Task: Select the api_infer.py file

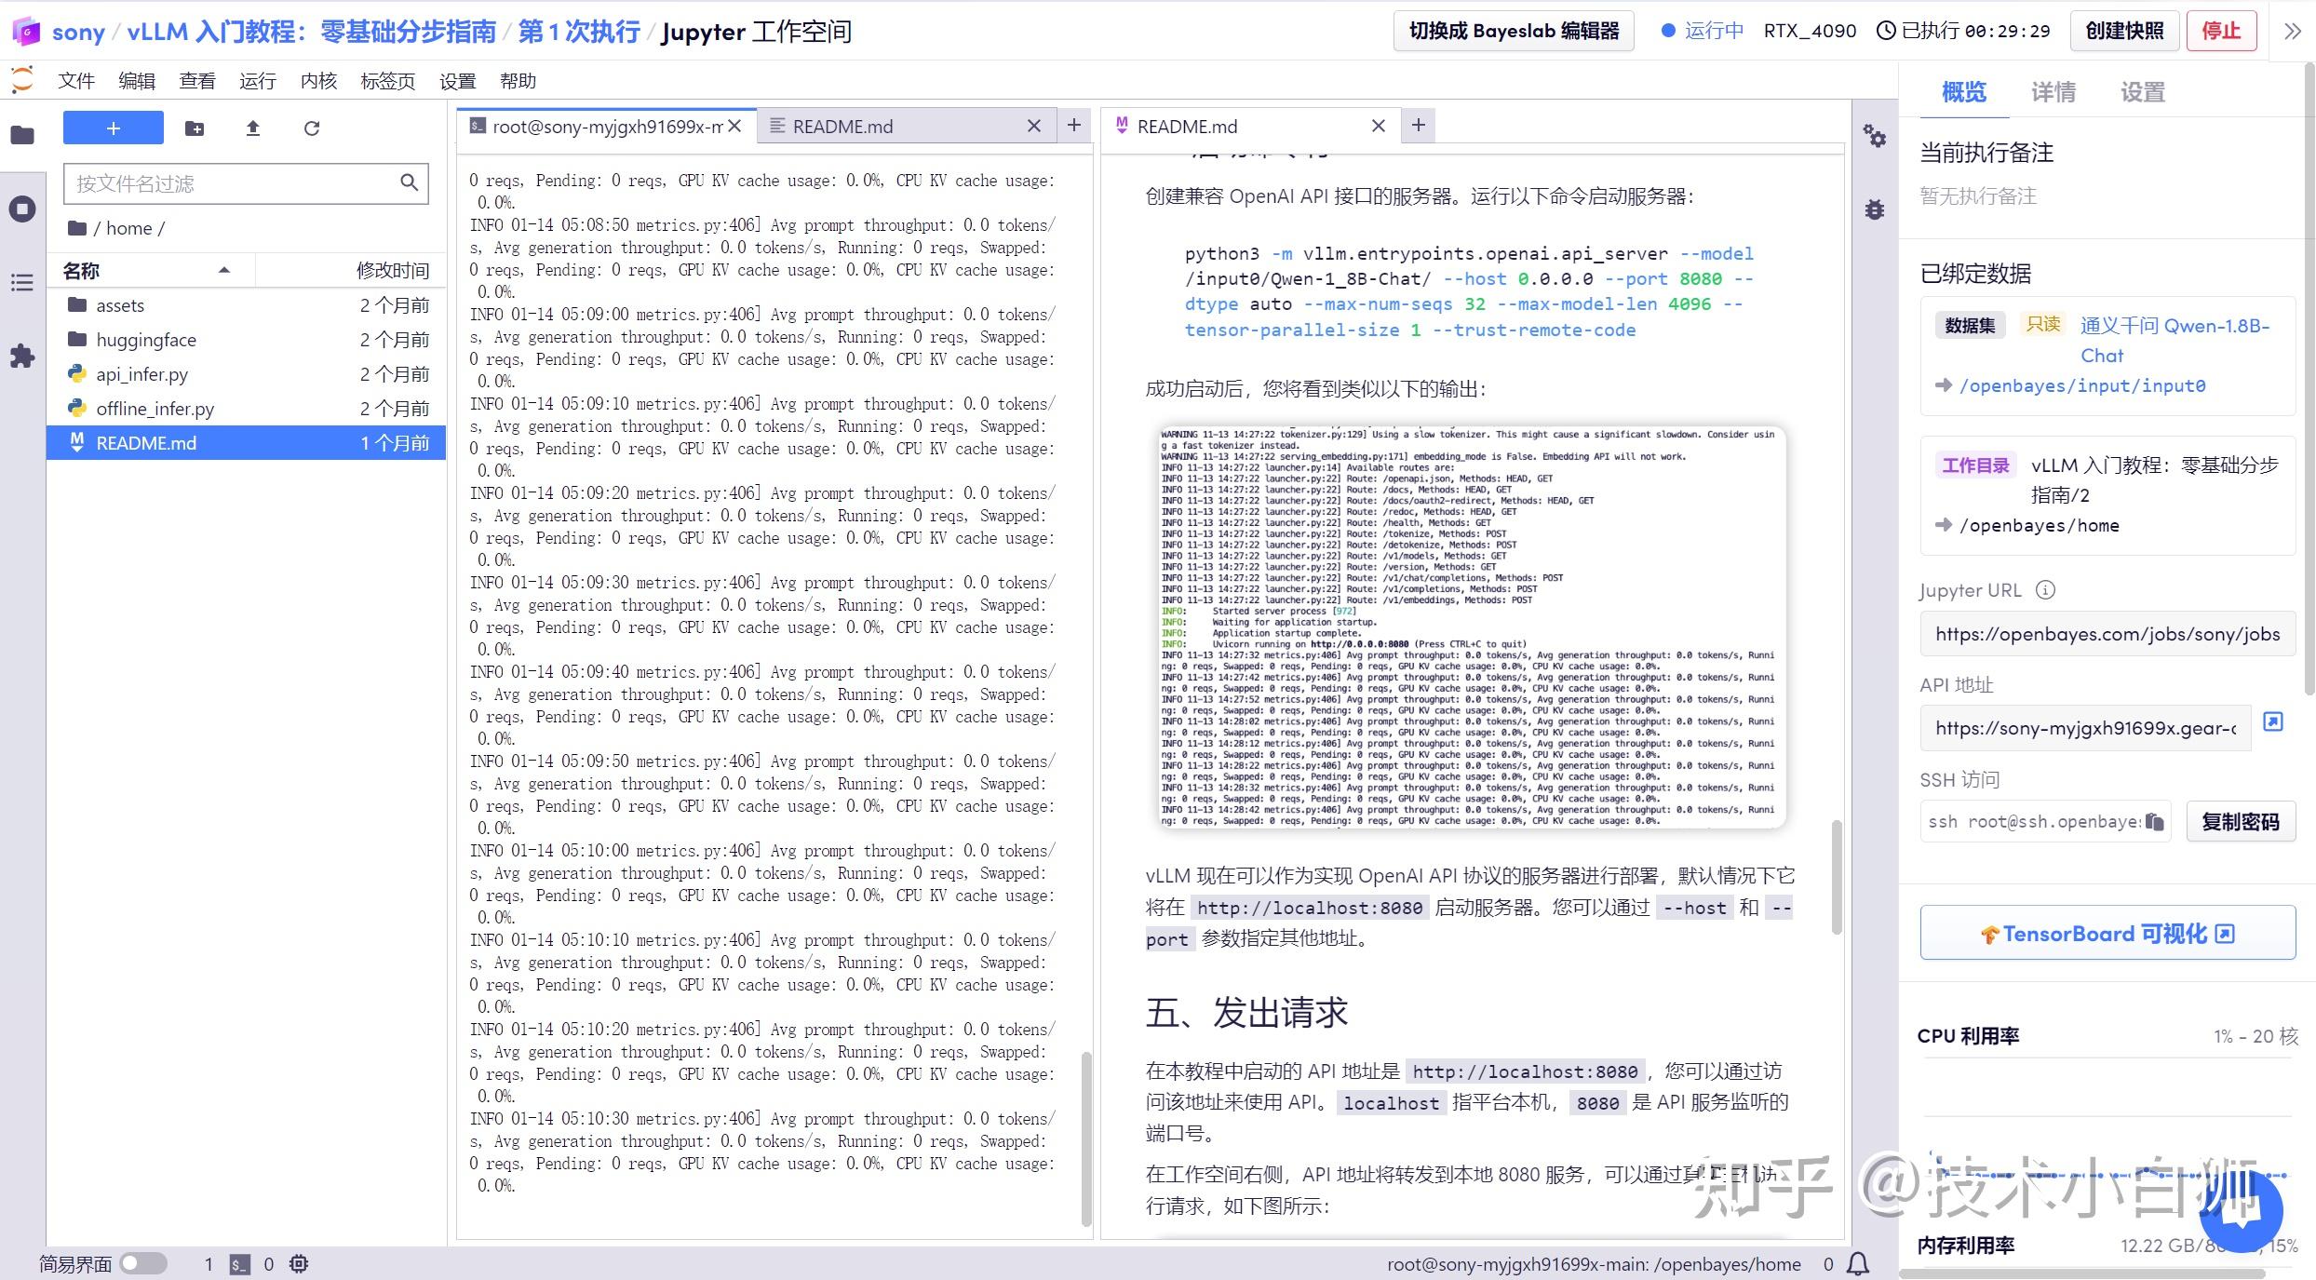Action: pyautogui.click(x=246, y=373)
